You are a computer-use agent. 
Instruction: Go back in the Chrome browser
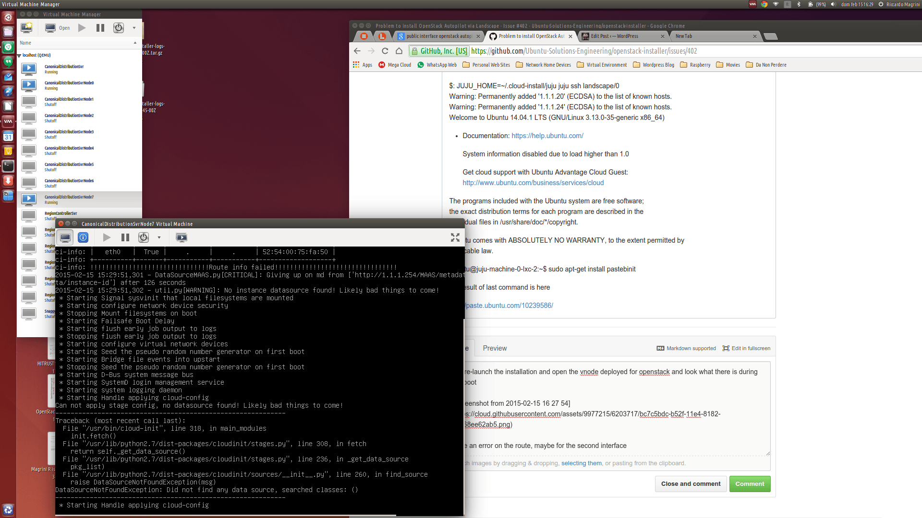pos(357,51)
